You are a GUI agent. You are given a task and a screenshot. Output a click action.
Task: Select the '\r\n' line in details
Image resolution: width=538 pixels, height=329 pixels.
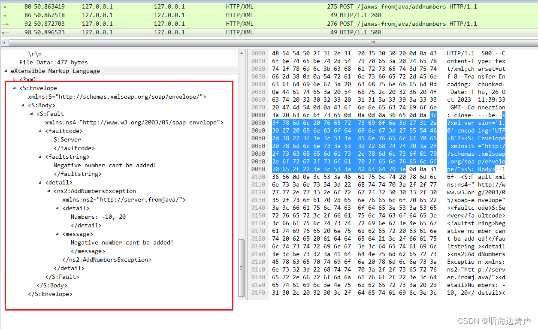click(x=35, y=54)
